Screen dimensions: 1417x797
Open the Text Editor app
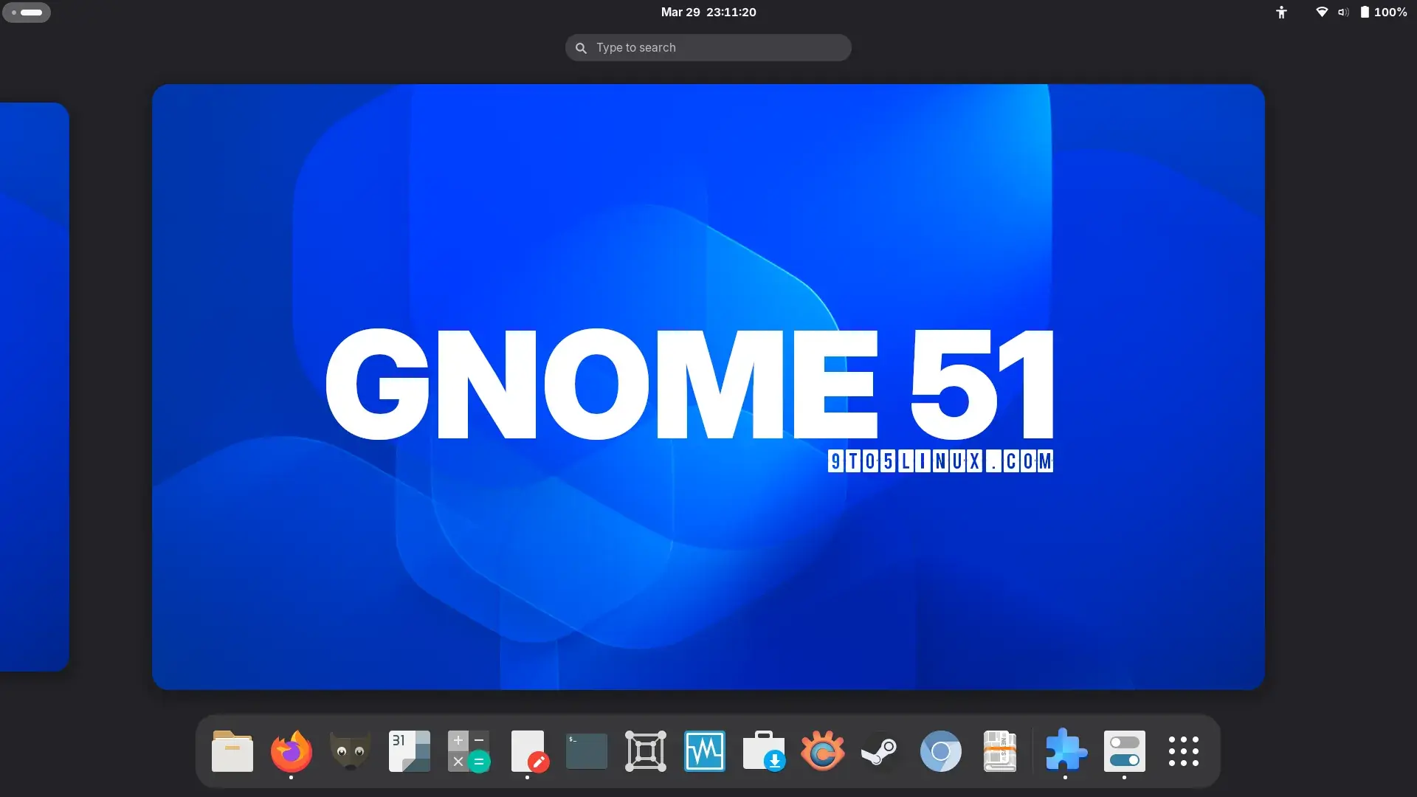(x=528, y=751)
